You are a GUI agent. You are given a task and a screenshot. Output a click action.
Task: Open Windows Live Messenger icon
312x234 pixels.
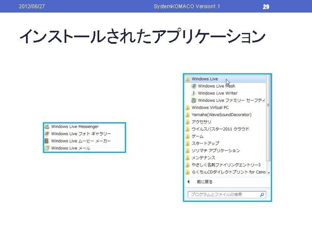(x=47, y=127)
